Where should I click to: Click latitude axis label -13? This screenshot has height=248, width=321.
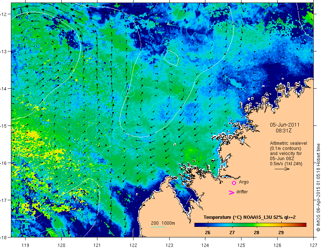(x=4, y=51)
